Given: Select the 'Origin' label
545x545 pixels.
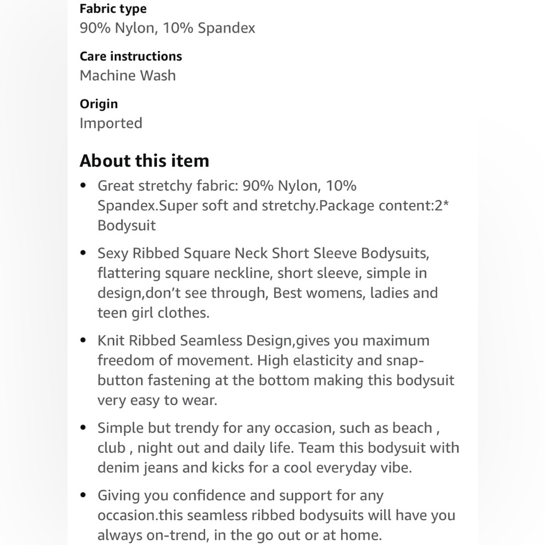Looking at the screenshot, I should coord(99,104).
